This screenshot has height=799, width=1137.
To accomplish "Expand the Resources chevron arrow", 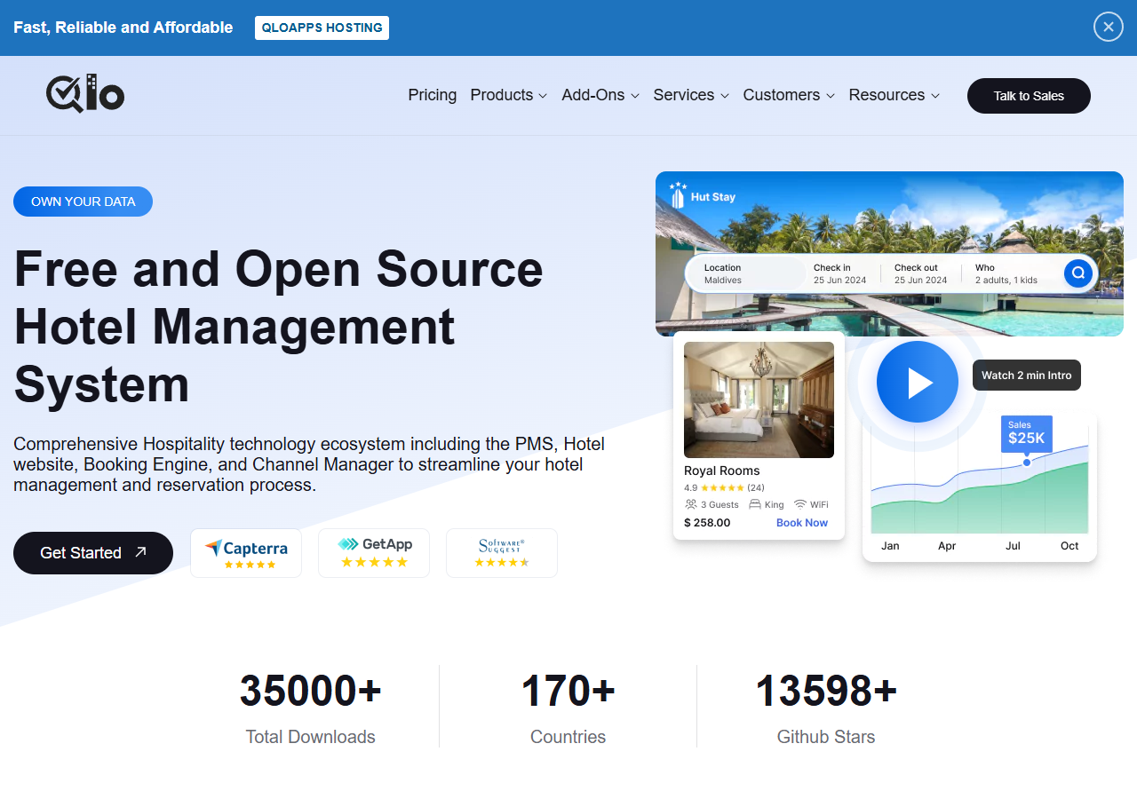I will click(935, 96).
